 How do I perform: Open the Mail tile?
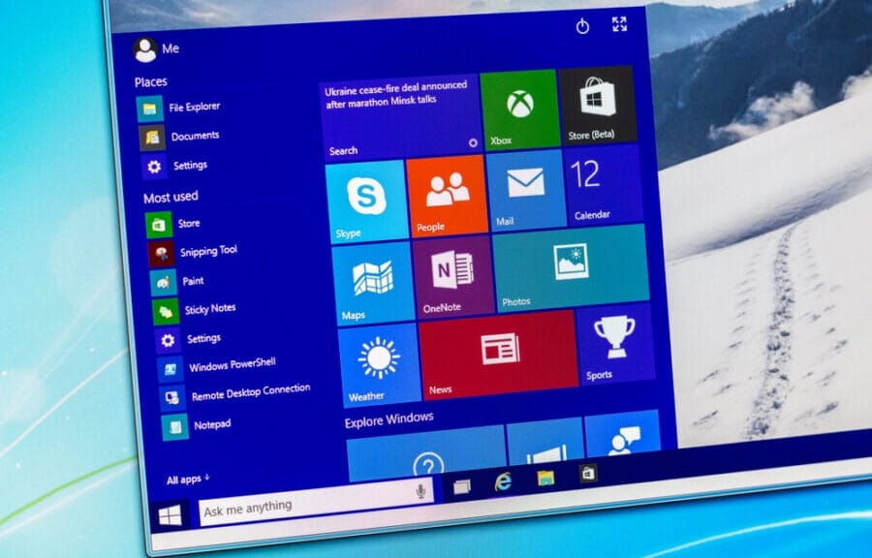click(x=525, y=190)
